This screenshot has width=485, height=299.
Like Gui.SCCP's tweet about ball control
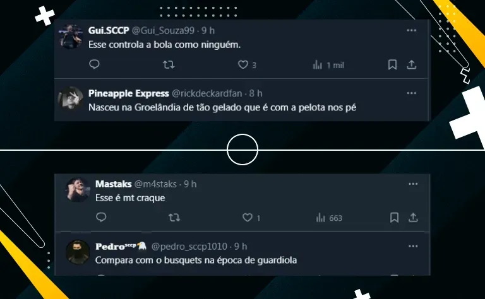242,64
